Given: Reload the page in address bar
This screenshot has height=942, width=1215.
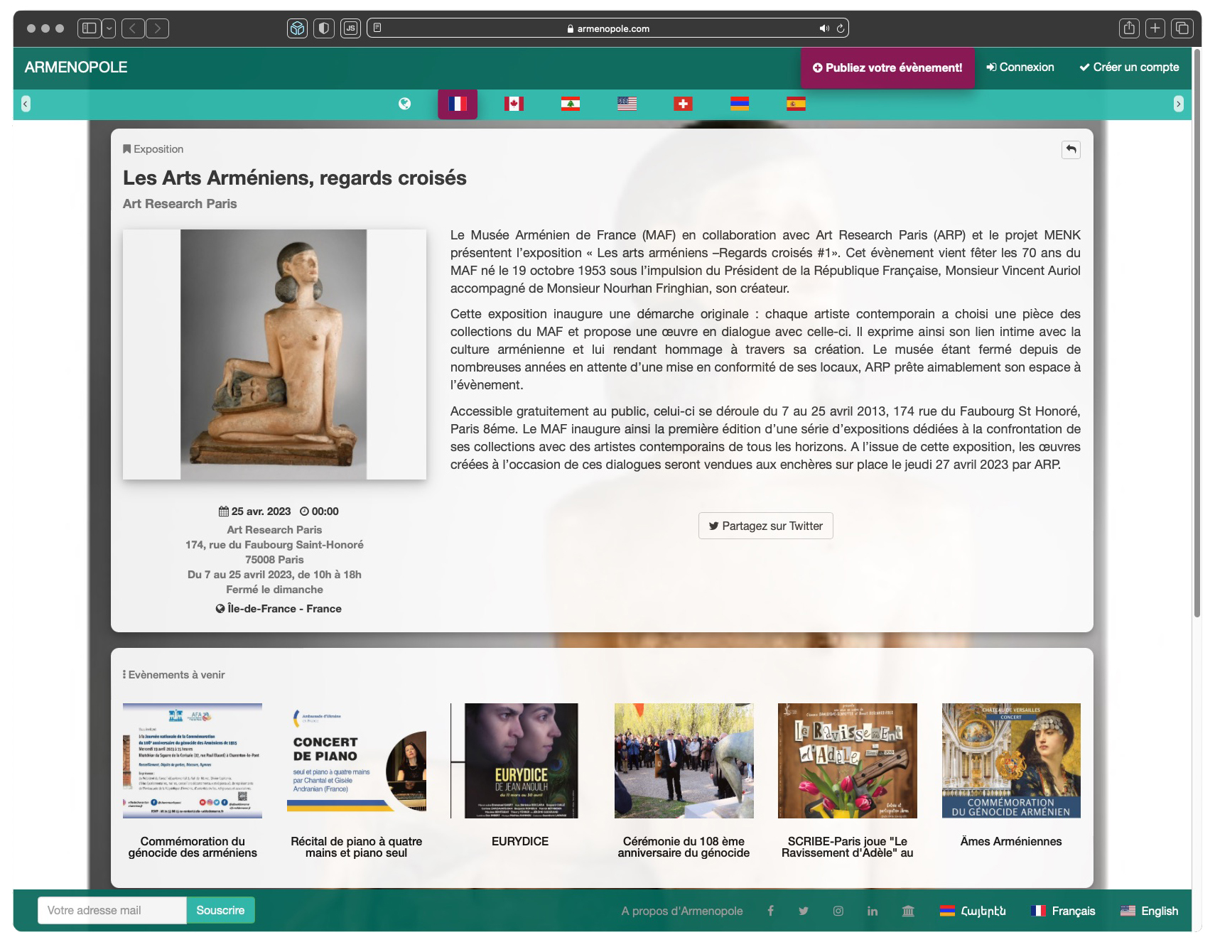Looking at the screenshot, I should tap(841, 28).
